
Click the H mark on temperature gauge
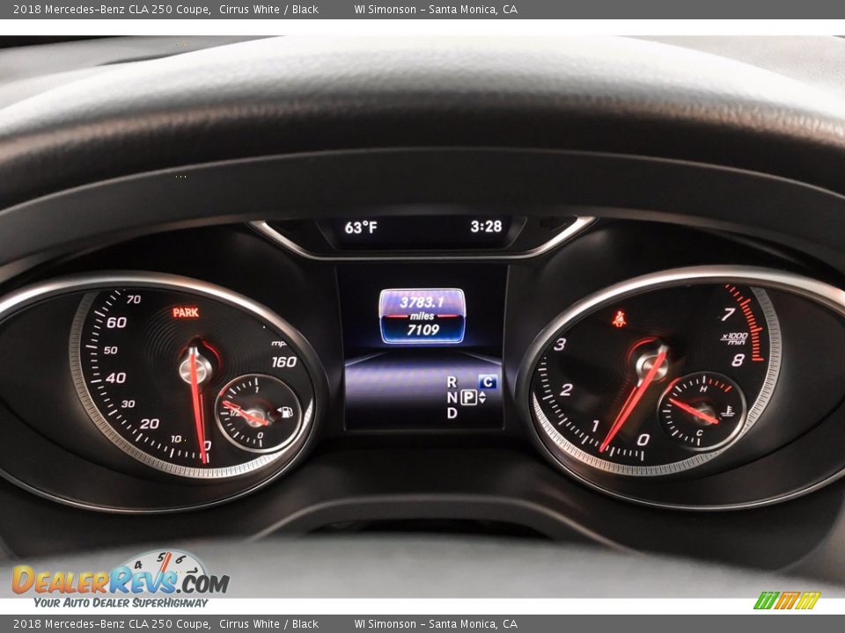coord(702,389)
